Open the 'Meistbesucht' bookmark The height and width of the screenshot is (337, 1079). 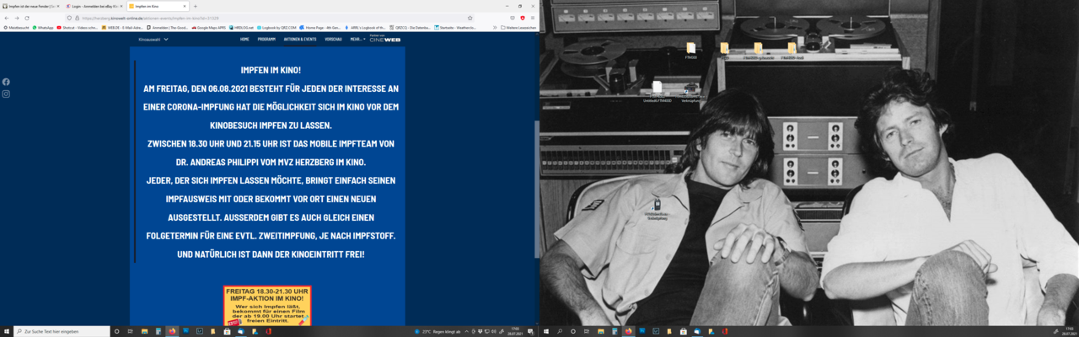pos(15,27)
